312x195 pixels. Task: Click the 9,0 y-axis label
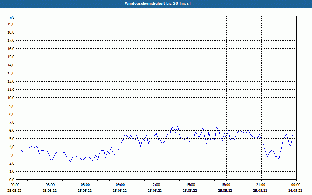(x=12, y=106)
